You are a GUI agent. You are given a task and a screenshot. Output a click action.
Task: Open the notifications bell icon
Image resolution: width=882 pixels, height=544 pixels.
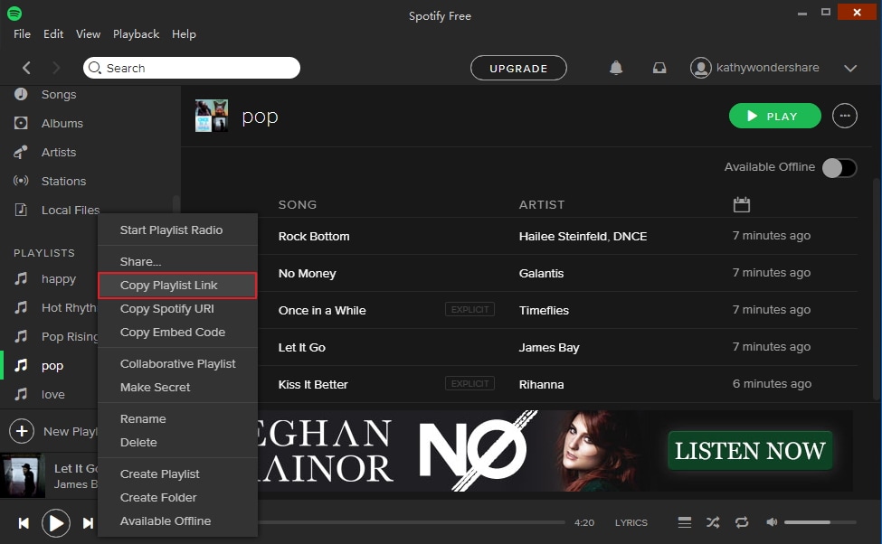pos(616,68)
